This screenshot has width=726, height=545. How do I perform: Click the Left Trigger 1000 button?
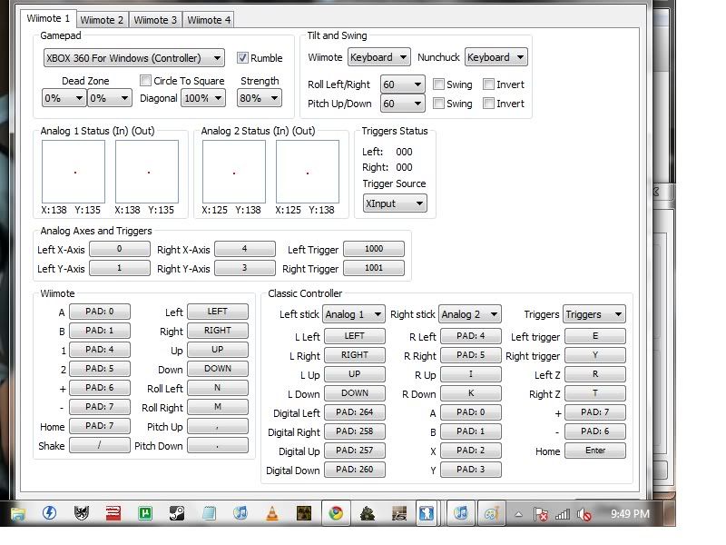point(374,249)
